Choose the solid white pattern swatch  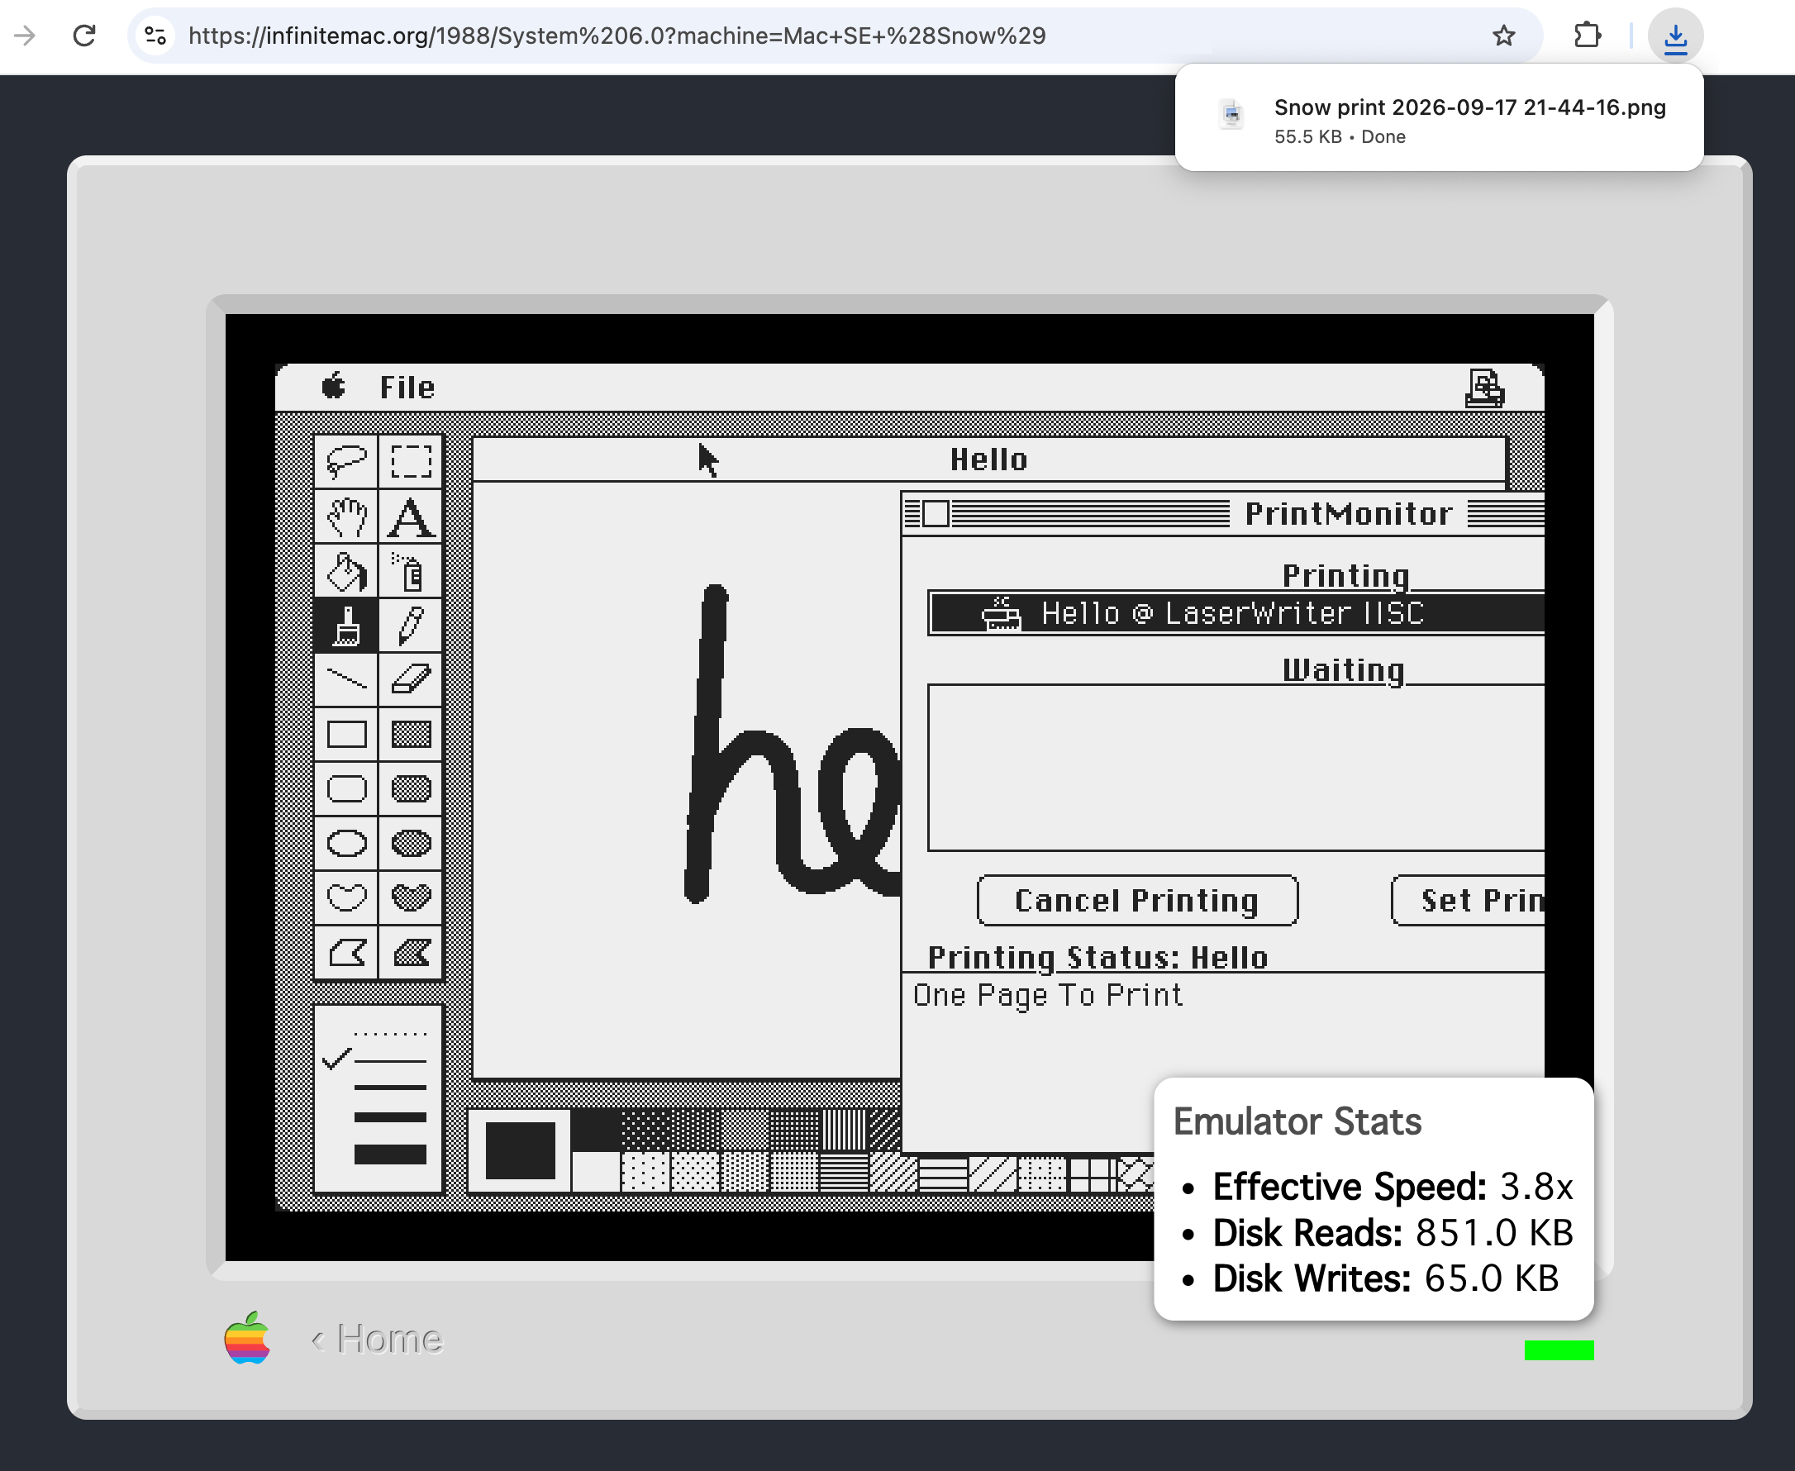[x=595, y=1172]
